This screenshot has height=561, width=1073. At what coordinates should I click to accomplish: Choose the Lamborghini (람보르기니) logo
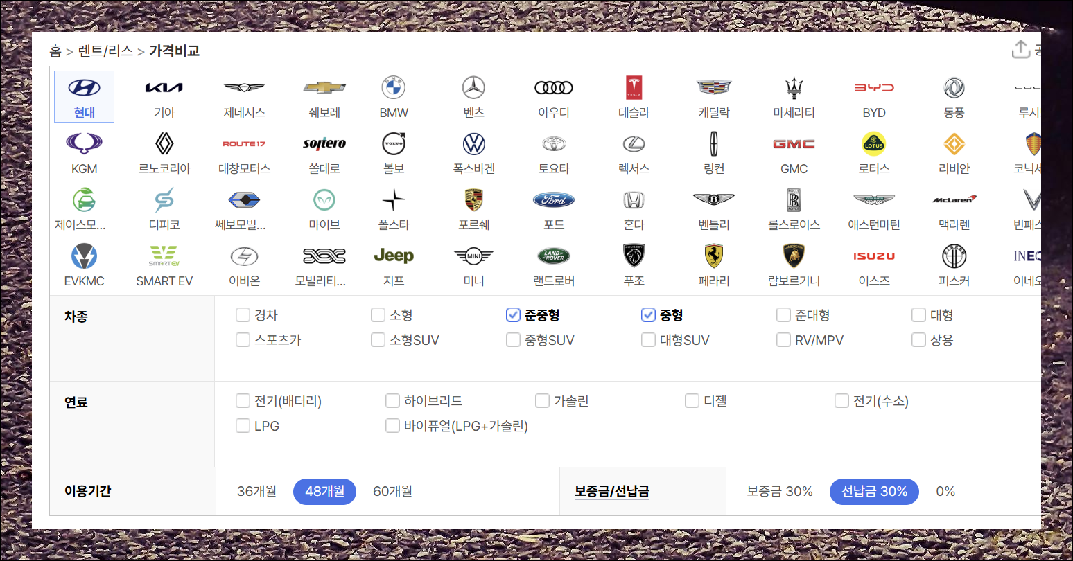pyautogui.click(x=794, y=256)
